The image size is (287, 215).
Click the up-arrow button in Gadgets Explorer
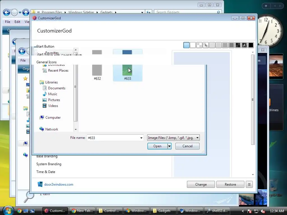26,12
